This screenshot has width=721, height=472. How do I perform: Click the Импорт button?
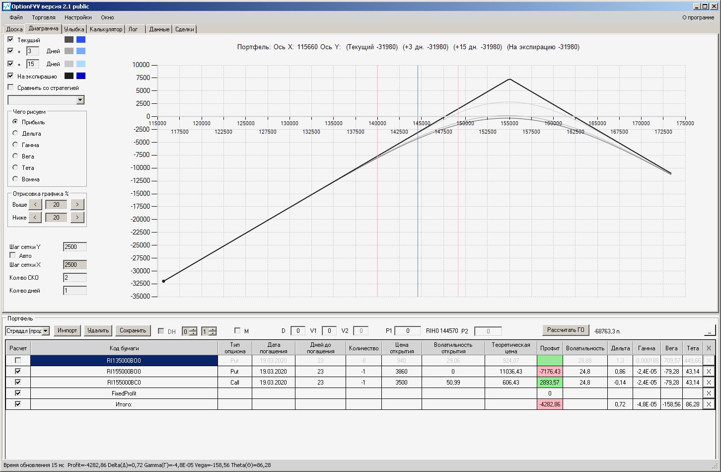67,330
